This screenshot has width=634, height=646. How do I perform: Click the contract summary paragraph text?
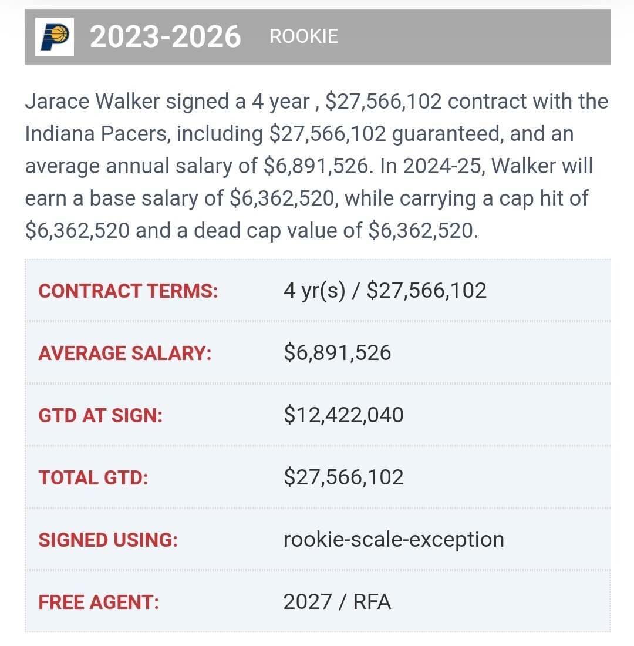316,166
